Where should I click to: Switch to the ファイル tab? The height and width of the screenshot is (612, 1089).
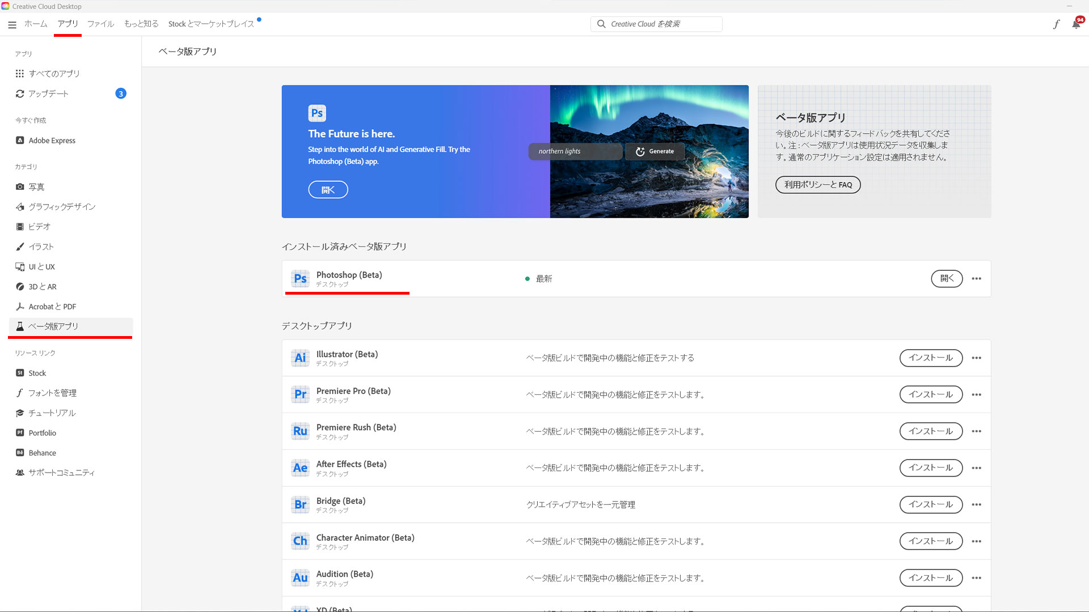(100, 24)
